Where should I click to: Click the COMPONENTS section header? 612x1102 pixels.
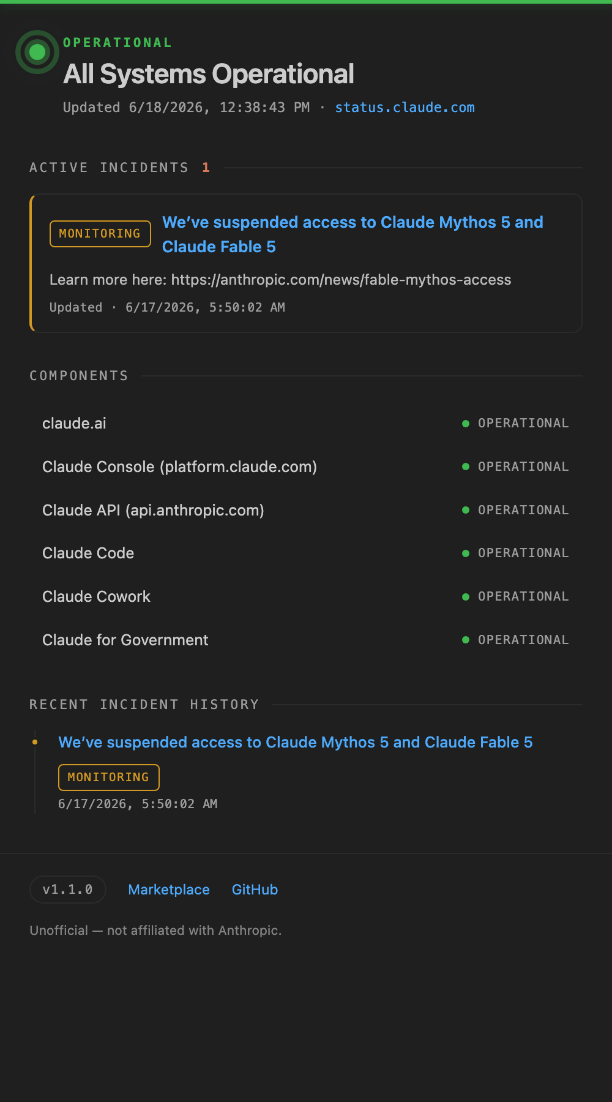[79, 376]
